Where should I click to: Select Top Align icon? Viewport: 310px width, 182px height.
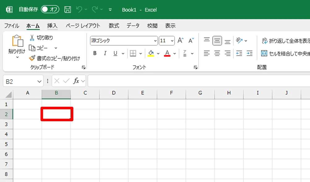coord(207,40)
